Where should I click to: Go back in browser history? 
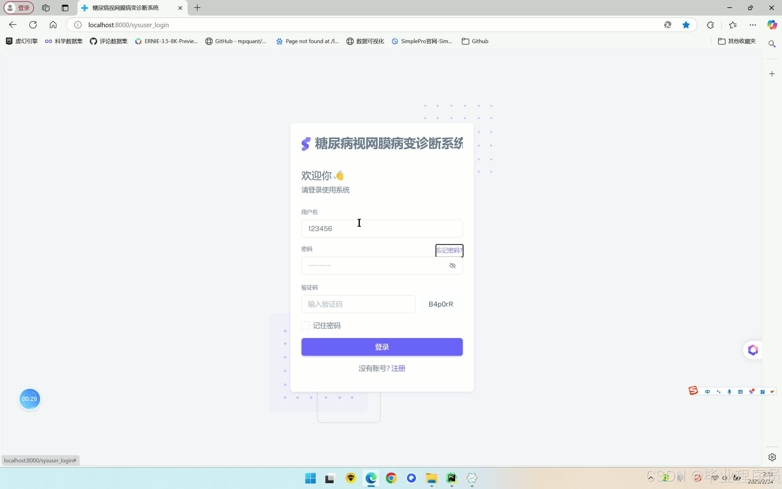pos(13,25)
